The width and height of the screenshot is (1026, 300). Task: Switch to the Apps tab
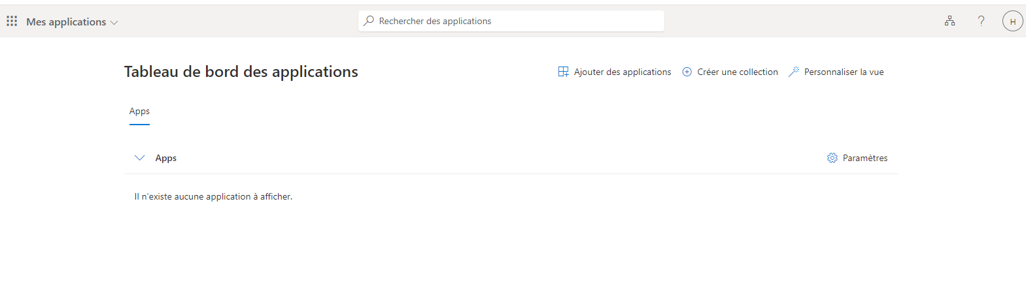click(x=139, y=112)
